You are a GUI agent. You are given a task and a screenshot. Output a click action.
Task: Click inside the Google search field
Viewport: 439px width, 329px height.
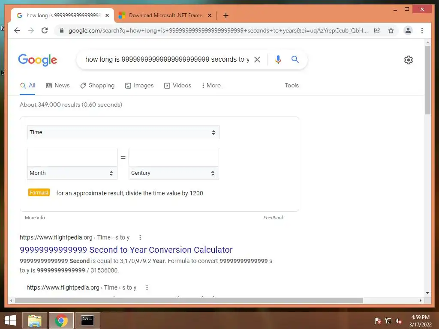[167, 59]
